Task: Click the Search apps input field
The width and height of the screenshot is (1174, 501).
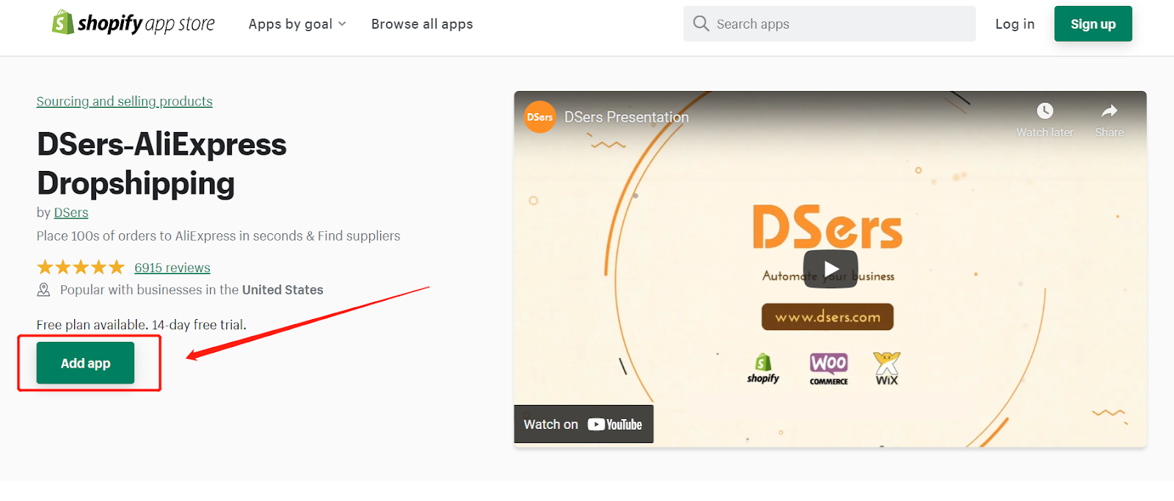Action: coord(829,23)
